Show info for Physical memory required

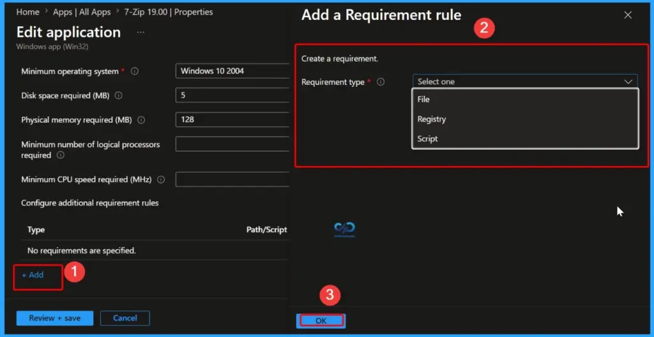141,120
